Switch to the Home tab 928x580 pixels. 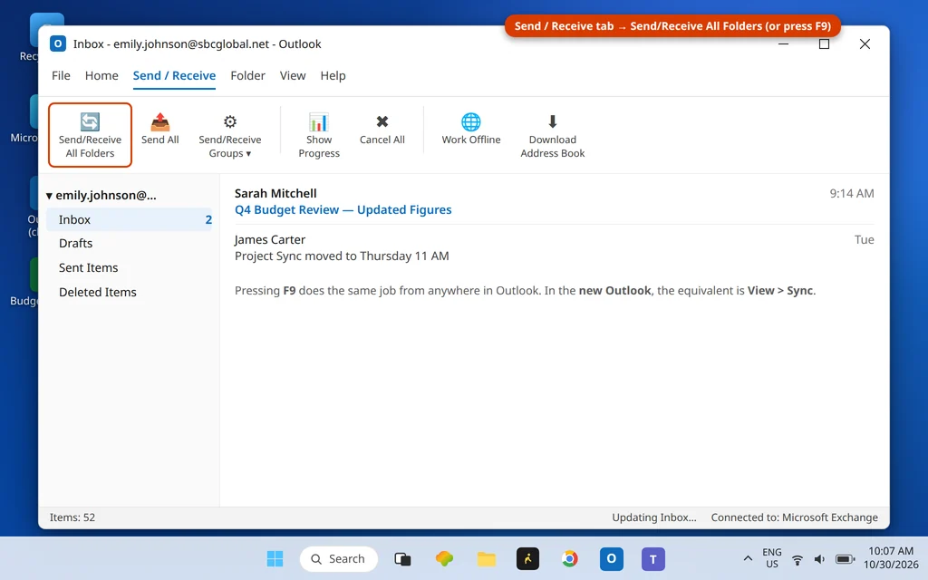click(x=101, y=76)
